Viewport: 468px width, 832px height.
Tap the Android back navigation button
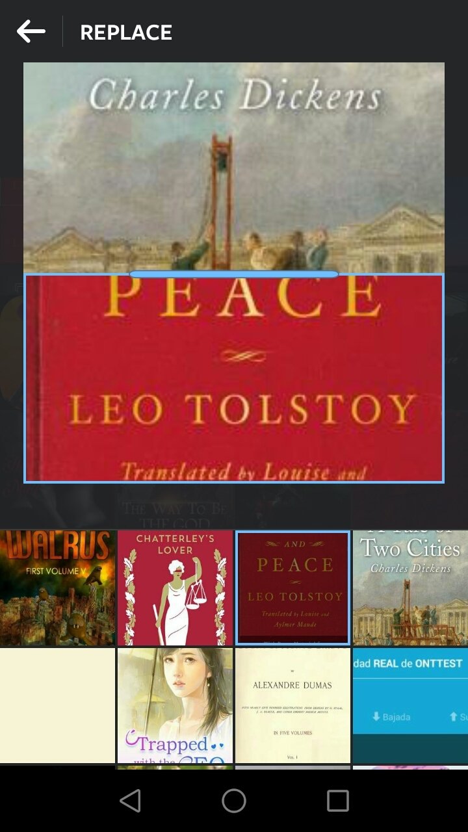coord(130,801)
